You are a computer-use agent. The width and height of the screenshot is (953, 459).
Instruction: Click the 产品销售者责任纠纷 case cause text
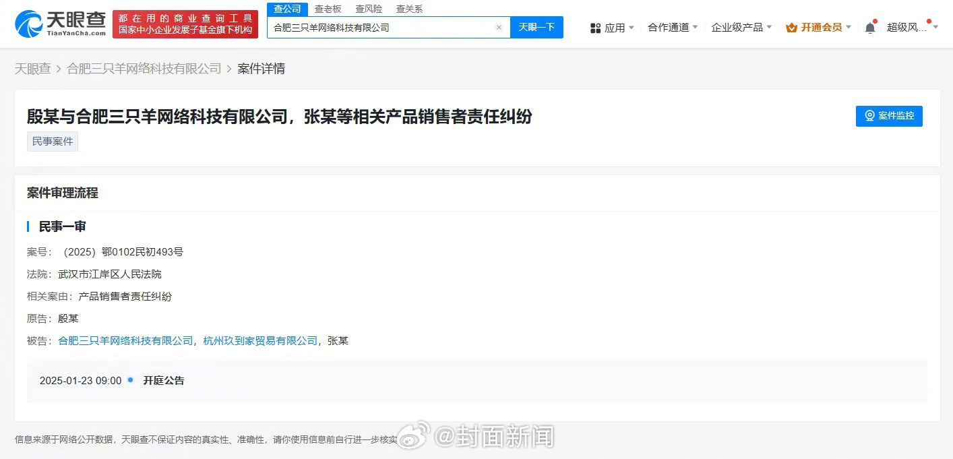coord(125,297)
